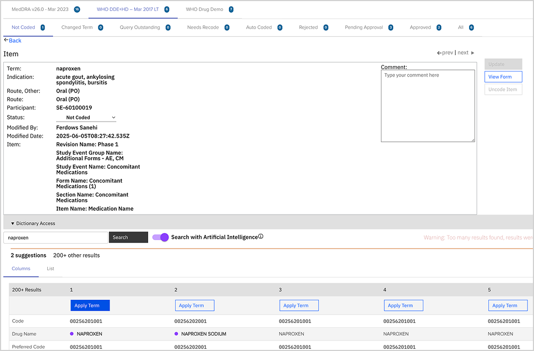This screenshot has height=351, width=534.
Task: Click the Uncode Item button
Action: pyautogui.click(x=503, y=89)
